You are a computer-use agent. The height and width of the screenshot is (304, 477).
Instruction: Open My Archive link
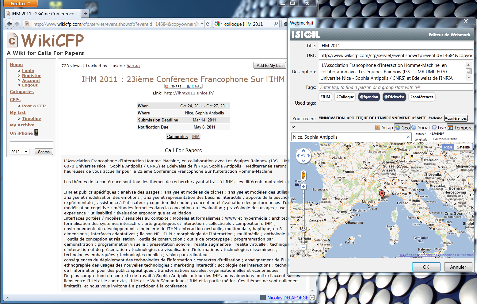pos(22,125)
